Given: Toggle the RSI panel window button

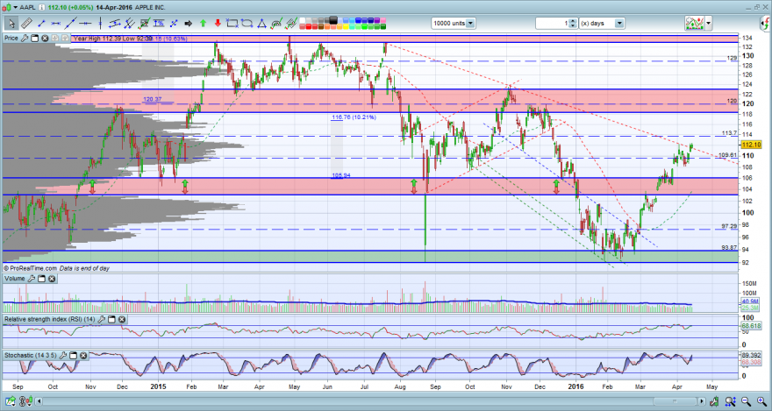Looking at the screenshot, I should click(x=111, y=320).
